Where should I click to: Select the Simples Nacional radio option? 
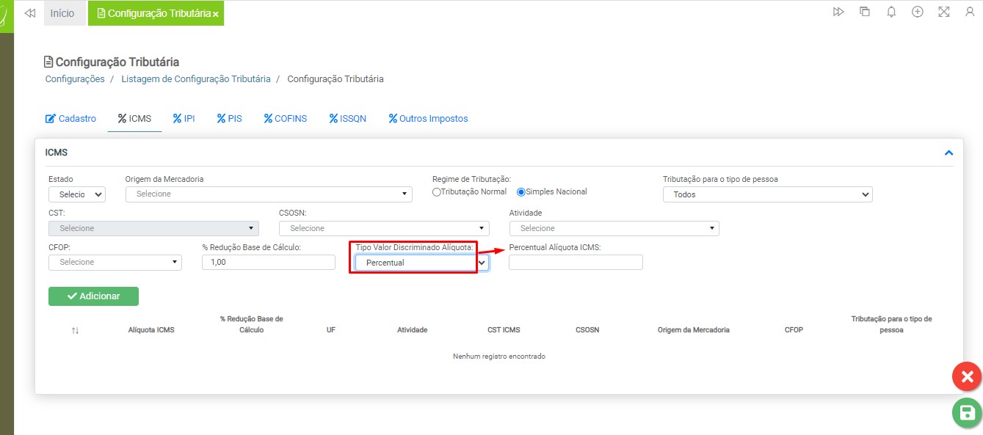[521, 192]
